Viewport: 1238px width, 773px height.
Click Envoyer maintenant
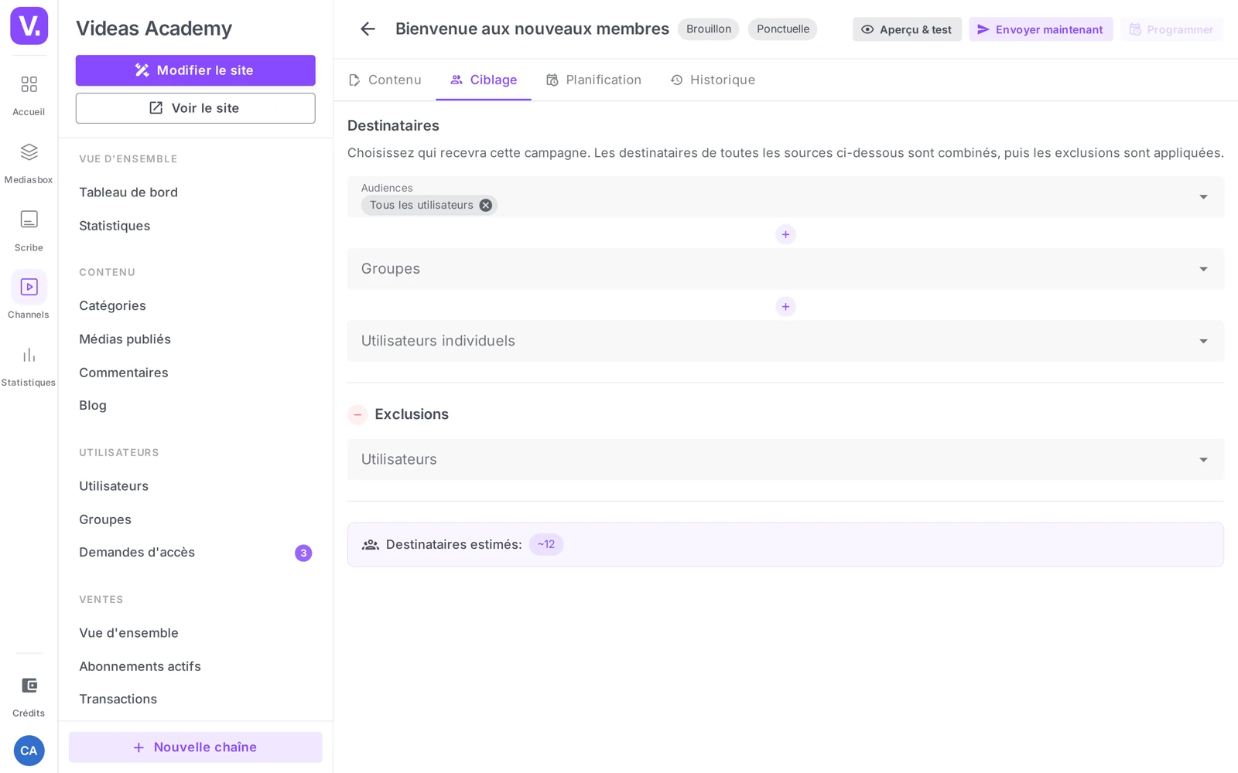pyautogui.click(x=1041, y=29)
